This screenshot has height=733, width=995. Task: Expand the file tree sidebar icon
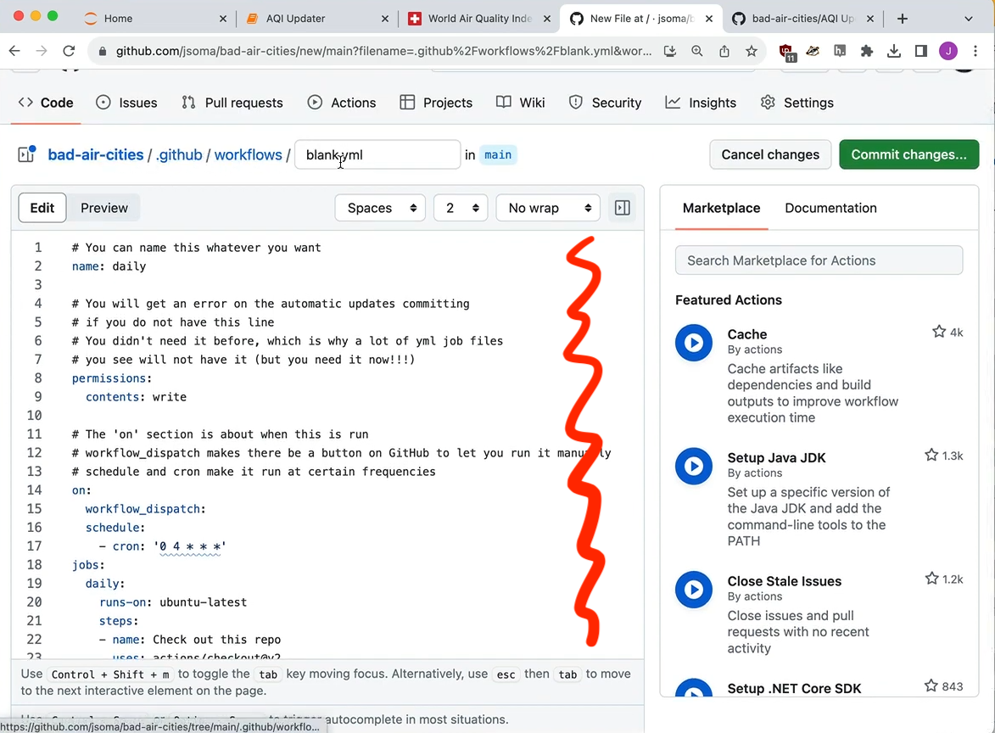point(26,154)
